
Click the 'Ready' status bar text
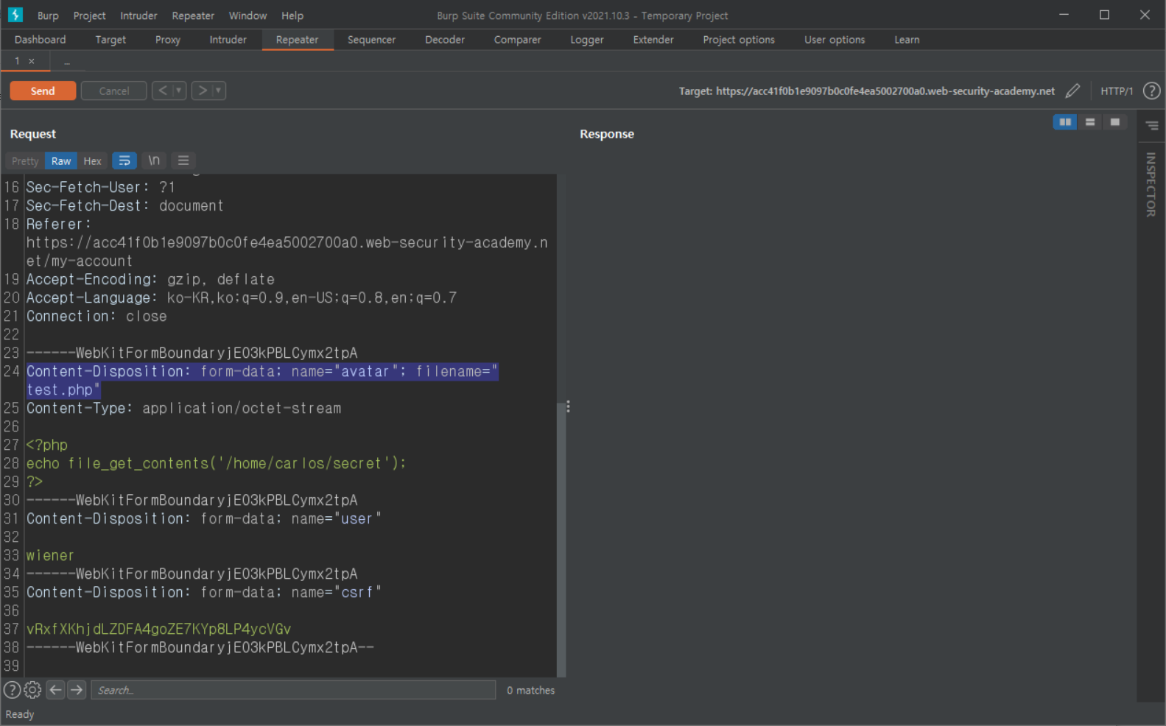coord(20,714)
